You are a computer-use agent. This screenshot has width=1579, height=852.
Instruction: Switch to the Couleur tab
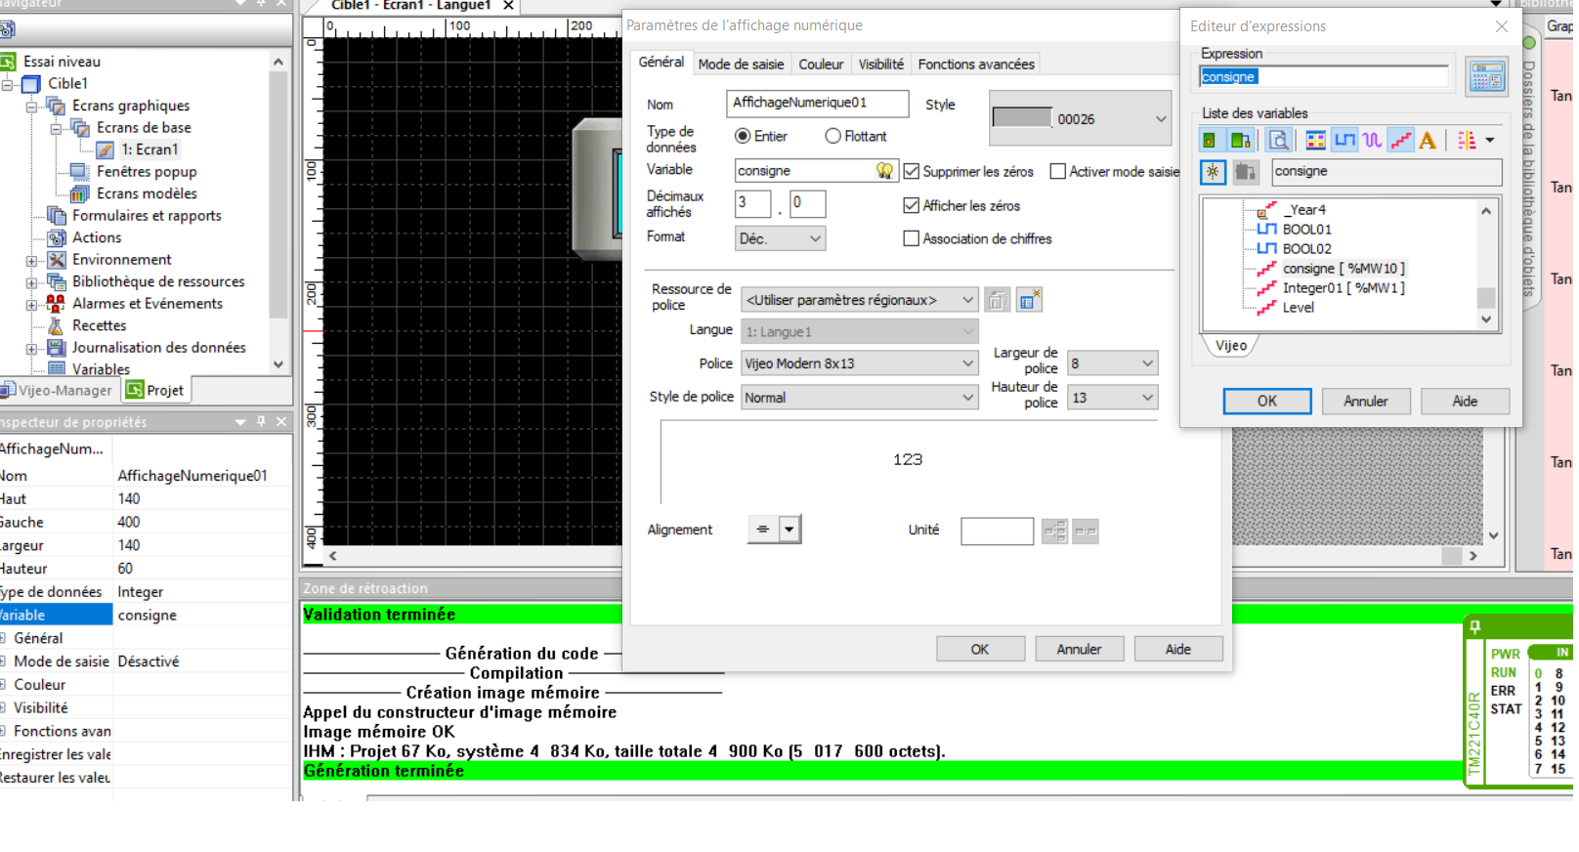[820, 64]
